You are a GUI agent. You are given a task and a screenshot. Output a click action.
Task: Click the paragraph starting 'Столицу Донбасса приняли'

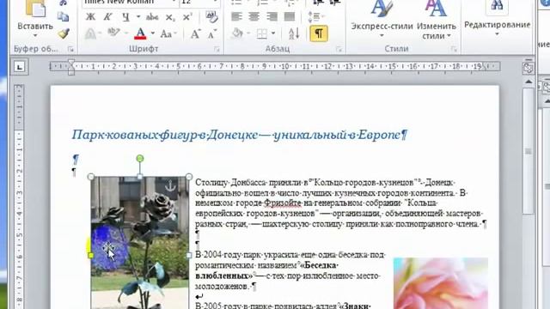pyautogui.click(x=340, y=203)
